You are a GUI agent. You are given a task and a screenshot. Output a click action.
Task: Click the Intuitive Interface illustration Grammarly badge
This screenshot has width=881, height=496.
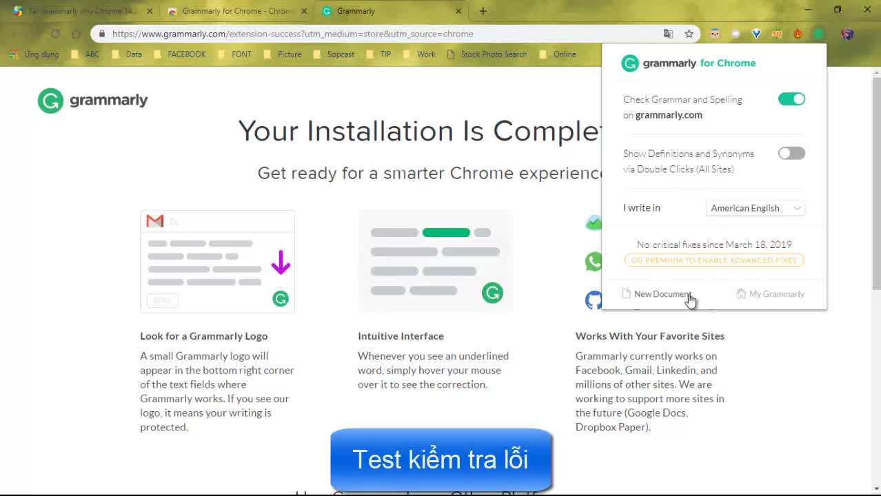tap(492, 293)
